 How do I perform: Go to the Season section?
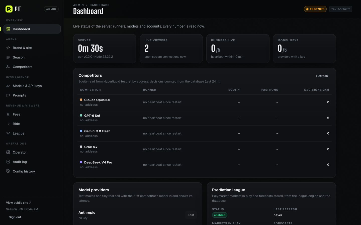point(32,57)
